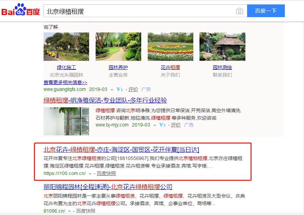304x215 pixels.
Task: Click V1 badge beside guangtqfs.com result
Action: tap(119, 89)
